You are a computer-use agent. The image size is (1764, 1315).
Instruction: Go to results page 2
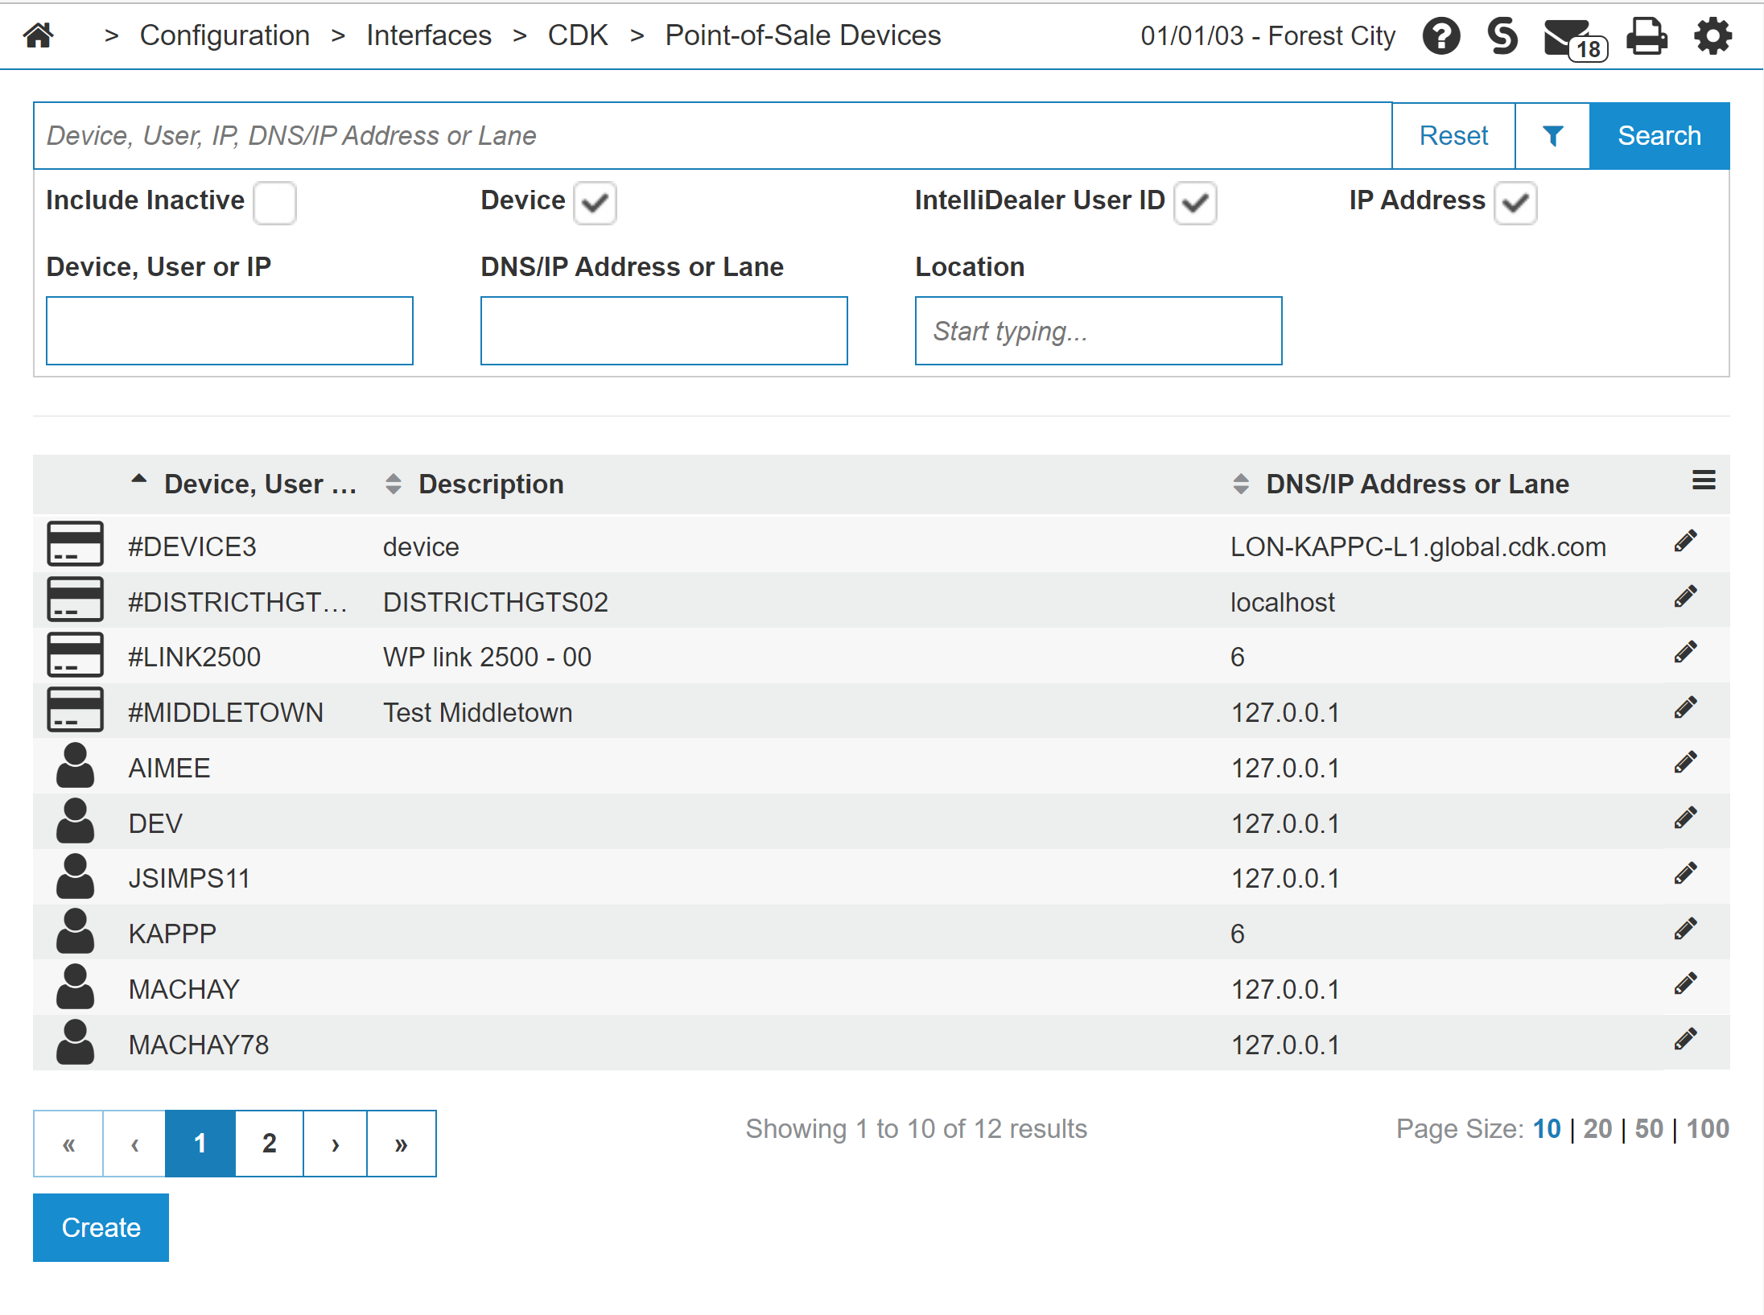click(269, 1144)
